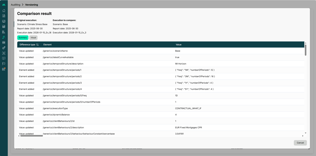Open the sidebar icon with orange notification dot

[4, 69]
